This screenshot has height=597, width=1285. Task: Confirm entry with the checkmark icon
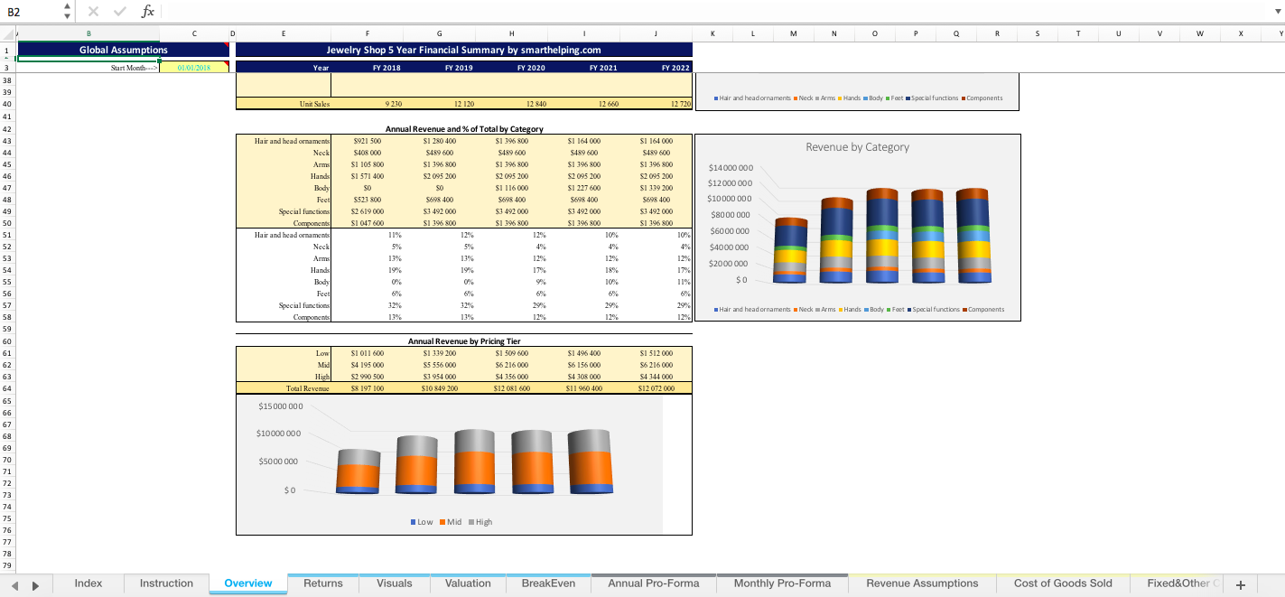point(118,11)
